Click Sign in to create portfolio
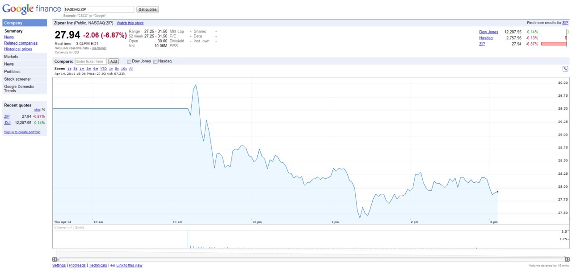 22,132
